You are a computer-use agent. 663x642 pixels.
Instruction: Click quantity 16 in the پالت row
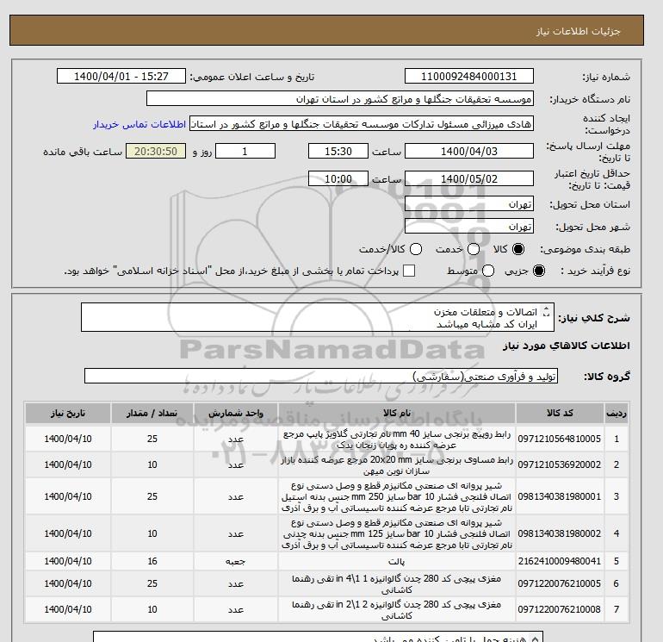click(x=152, y=561)
